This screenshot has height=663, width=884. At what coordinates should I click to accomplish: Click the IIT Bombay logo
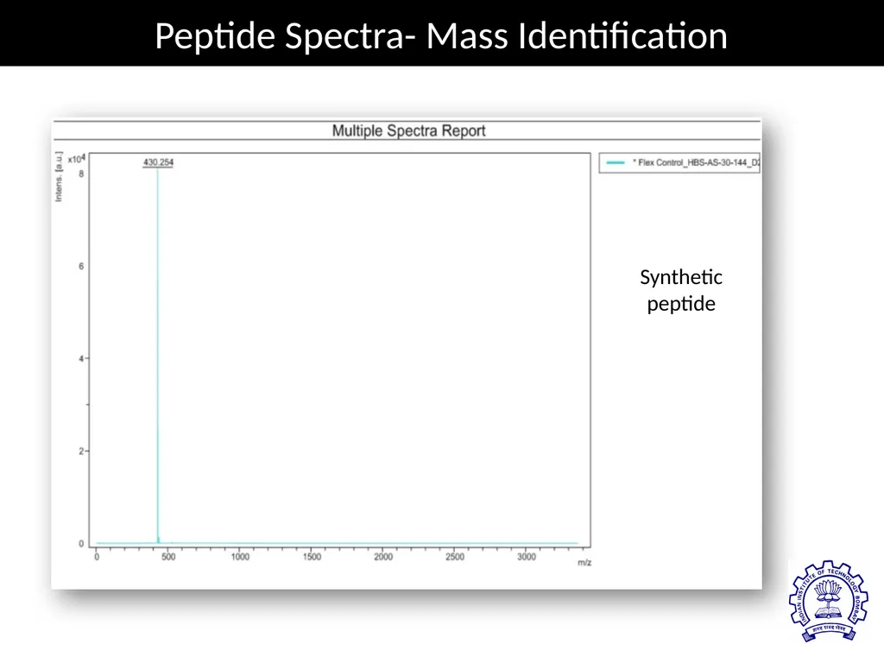click(828, 601)
